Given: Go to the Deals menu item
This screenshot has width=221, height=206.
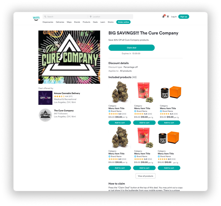Looking at the screenshot, I should [95, 22].
